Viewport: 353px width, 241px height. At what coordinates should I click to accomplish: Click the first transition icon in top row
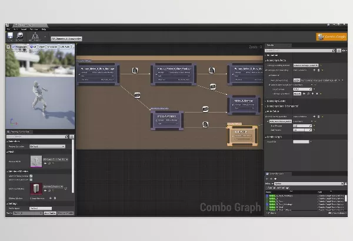click(x=135, y=70)
